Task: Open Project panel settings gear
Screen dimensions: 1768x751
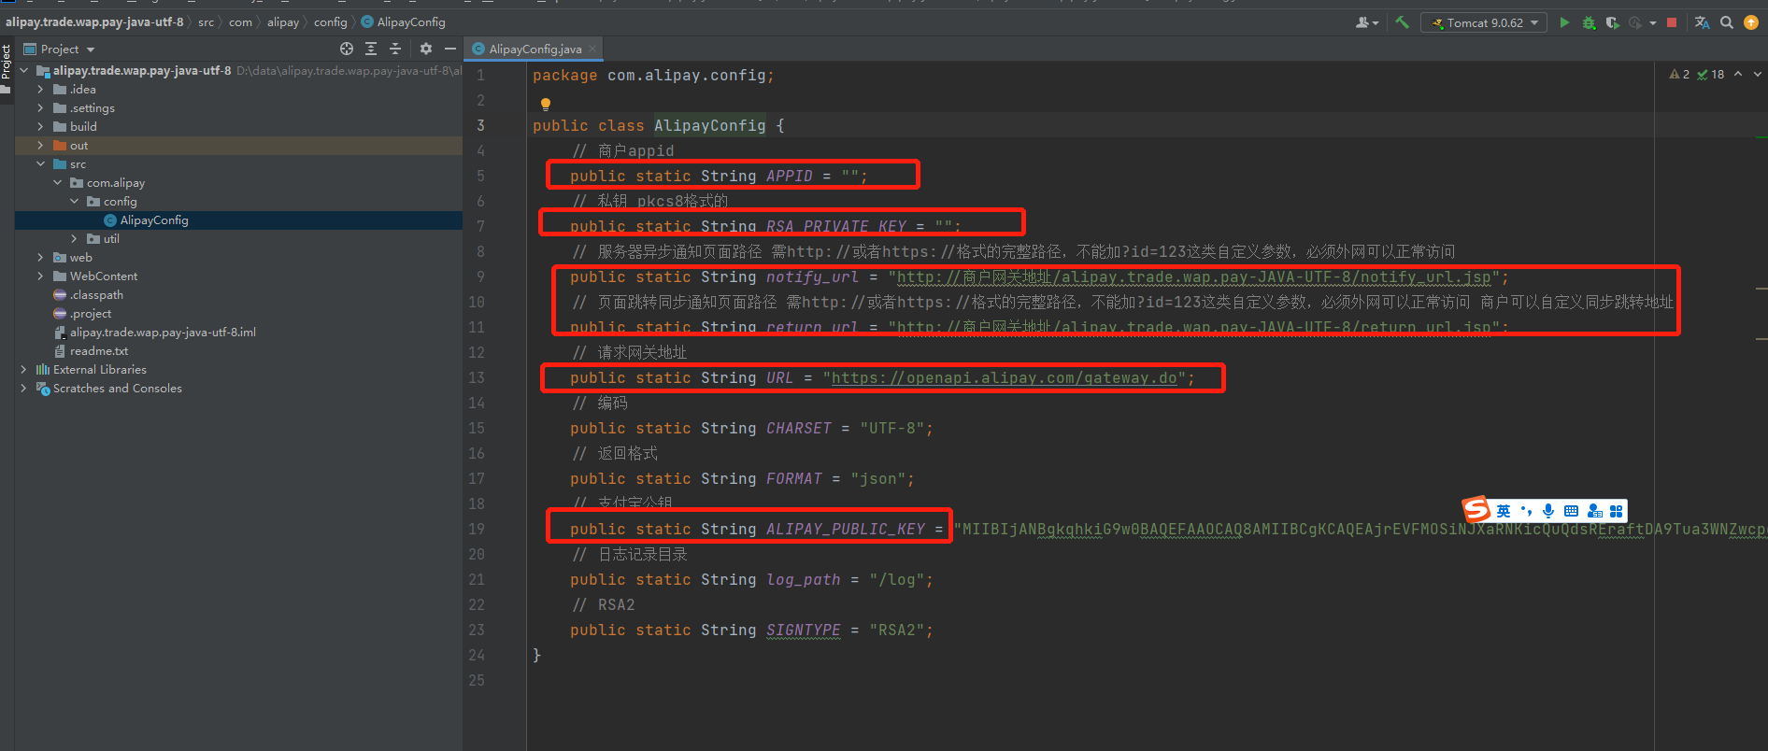Action: [x=426, y=49]
